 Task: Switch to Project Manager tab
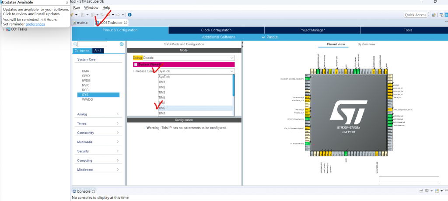tap(312, 30)
